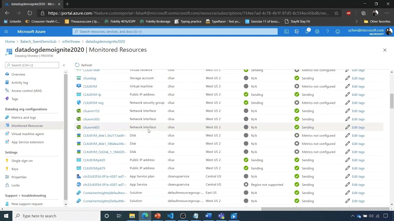Open Single sign-on settings

(22, 161)
